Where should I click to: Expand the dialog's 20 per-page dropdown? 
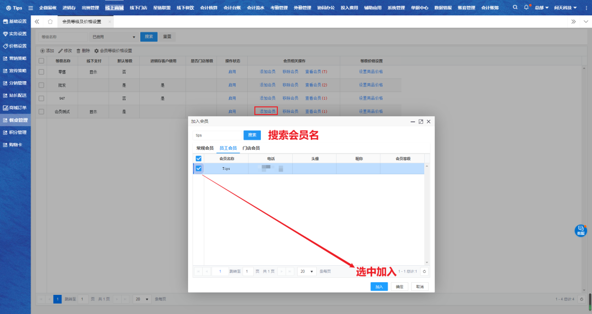[306, 271]
